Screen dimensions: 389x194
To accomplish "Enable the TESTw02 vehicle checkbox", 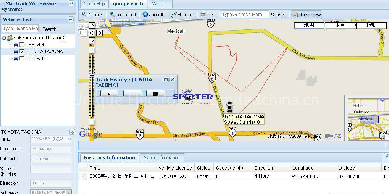I will (x=22, y=58).
